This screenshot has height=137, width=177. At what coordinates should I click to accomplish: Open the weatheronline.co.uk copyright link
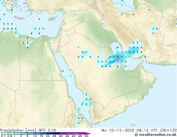(156, 135)
